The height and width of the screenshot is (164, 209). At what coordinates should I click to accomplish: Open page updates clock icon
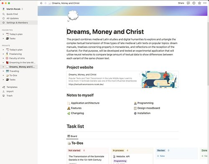pyautogui.click(x=194, y=3)
